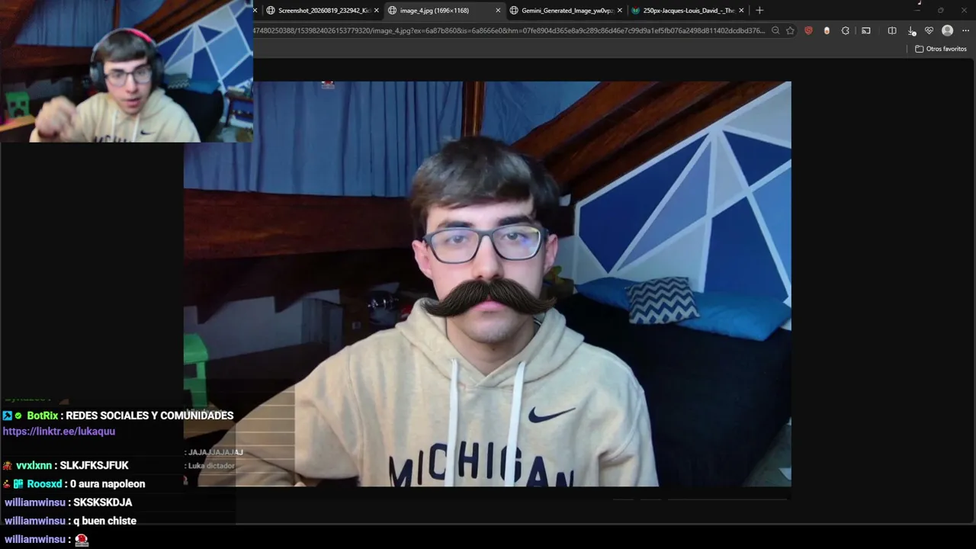The height and width of the screenshot is (549, 976).
Task: Click the vvxlxnn username in chat
Action: tap(34, 465)
